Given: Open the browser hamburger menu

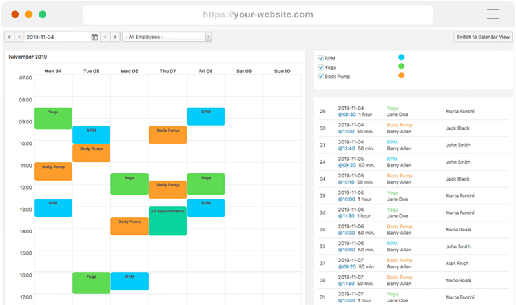Looking at the screenshot, I should pyautogui.click(x=493, y=14).
